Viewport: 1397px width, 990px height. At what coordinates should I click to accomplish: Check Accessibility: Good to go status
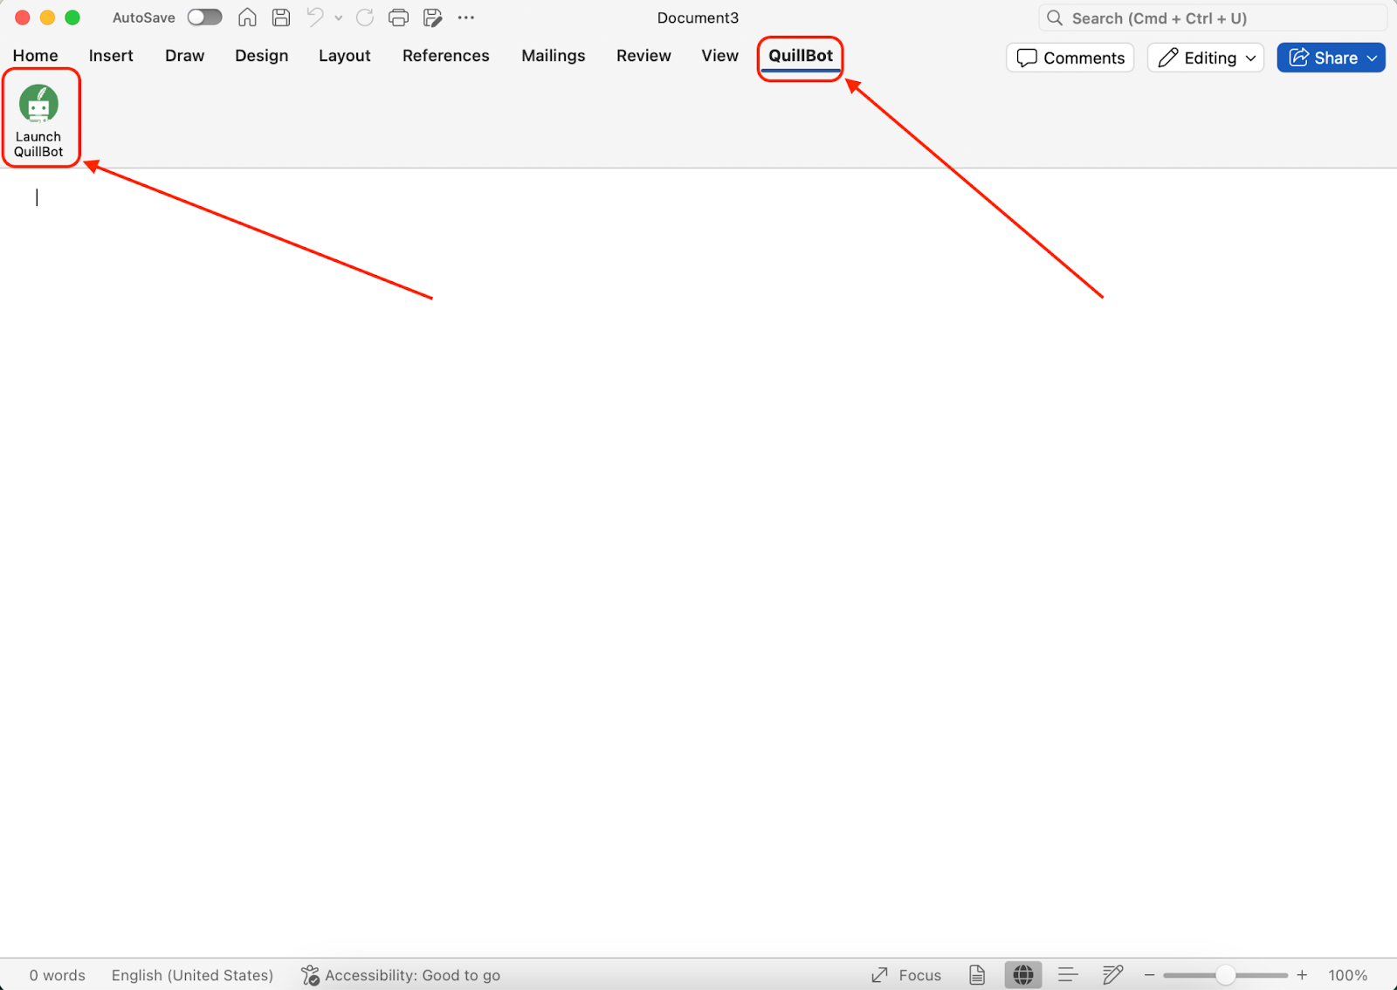[401, 975]
